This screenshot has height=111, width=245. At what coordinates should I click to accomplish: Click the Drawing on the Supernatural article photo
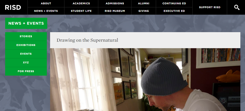(145, 80)
